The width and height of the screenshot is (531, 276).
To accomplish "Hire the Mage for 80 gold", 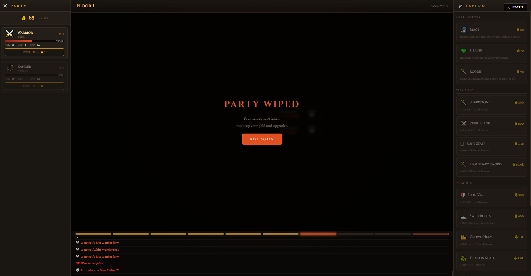I will tap(492, 32).
